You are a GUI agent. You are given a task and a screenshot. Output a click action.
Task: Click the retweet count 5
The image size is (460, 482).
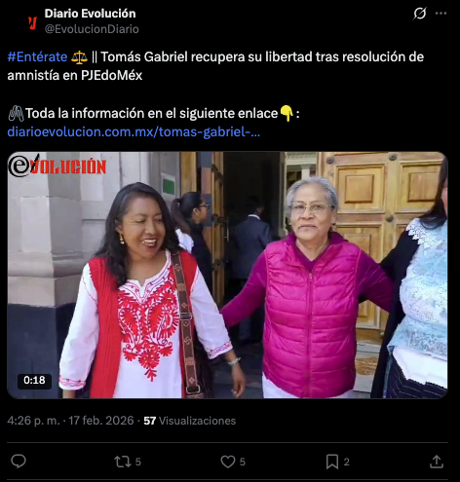click(x=138, y=462)
